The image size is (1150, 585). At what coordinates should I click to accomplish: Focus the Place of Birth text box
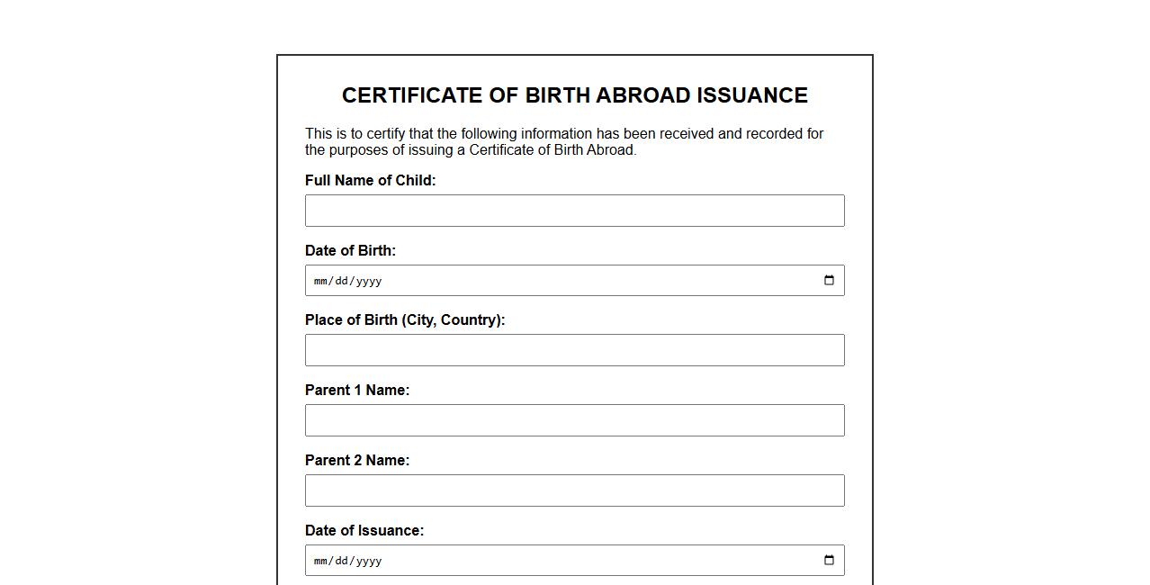click(574, 350)
